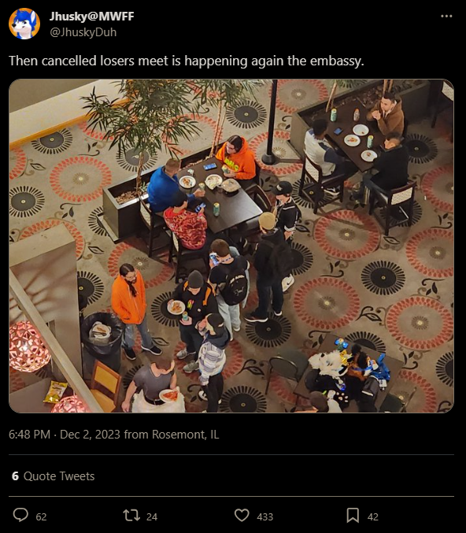The image size is (466, 533).
Task: Click the bookmark count 42
Action: coord(373,517)
